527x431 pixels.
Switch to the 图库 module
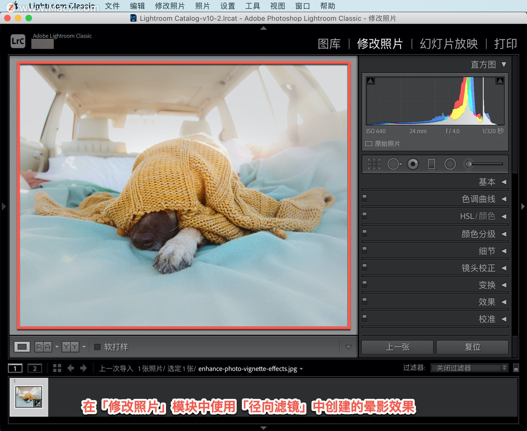point(329,44)
